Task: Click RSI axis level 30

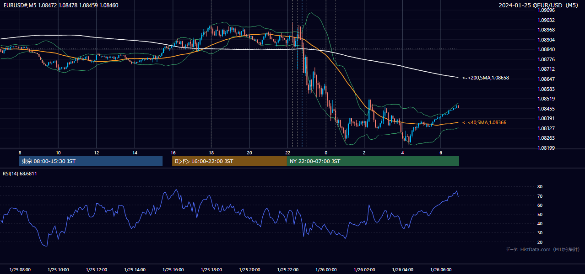Action: 540,233
